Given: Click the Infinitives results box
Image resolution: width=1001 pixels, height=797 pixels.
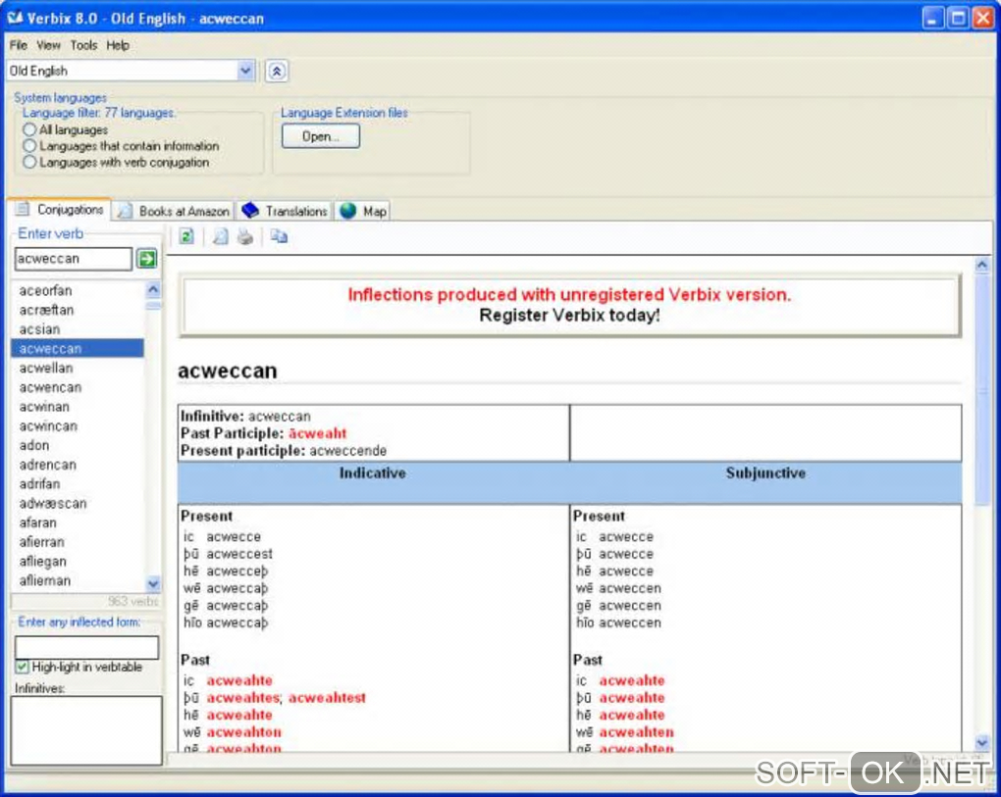Looking at the screenshot, I should 86,730.
